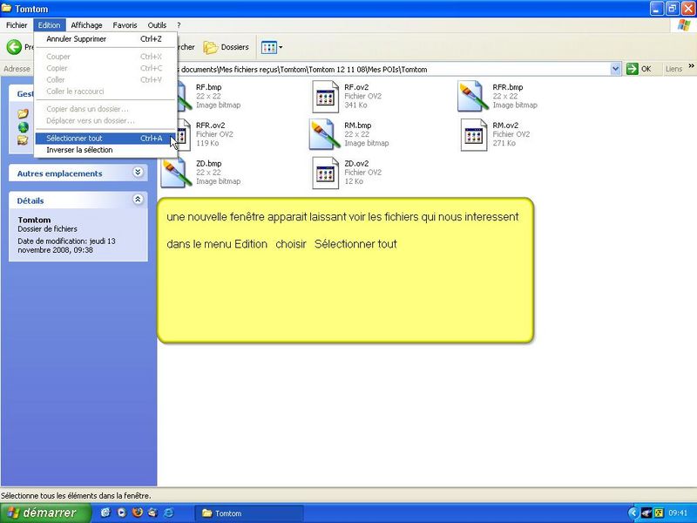Click the media player quick launch icon
The image size is (697, 523).
[122, 513]
